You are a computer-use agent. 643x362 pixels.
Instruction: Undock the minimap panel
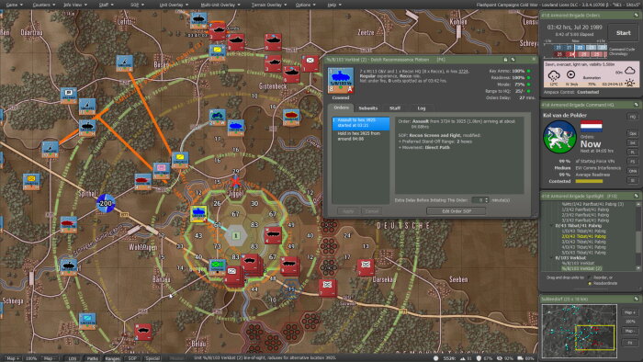click(636, 299)
